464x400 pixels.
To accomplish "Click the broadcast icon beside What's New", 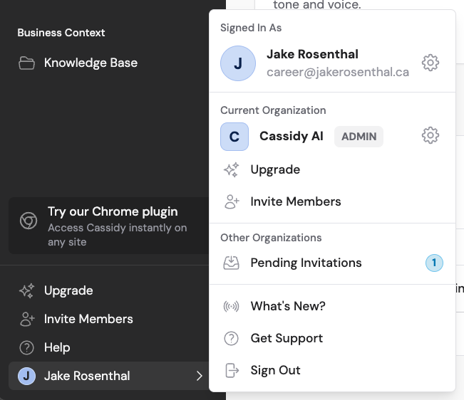I will coord(232,306).
